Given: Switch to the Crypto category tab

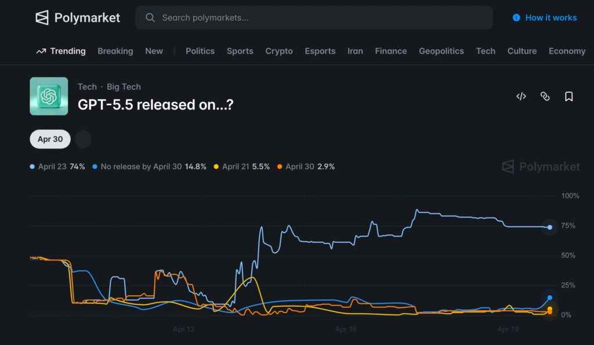Looking at the screenshot, I should tap(279, 51).
